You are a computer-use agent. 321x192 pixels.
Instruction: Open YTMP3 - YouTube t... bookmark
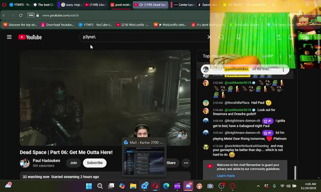95,25
